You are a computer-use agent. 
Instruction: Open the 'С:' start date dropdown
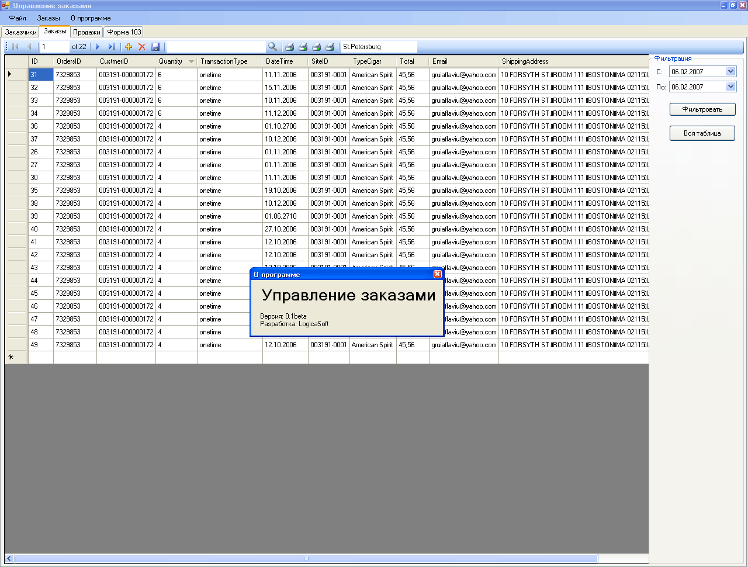pyautogui.click(x=730, y=72)
